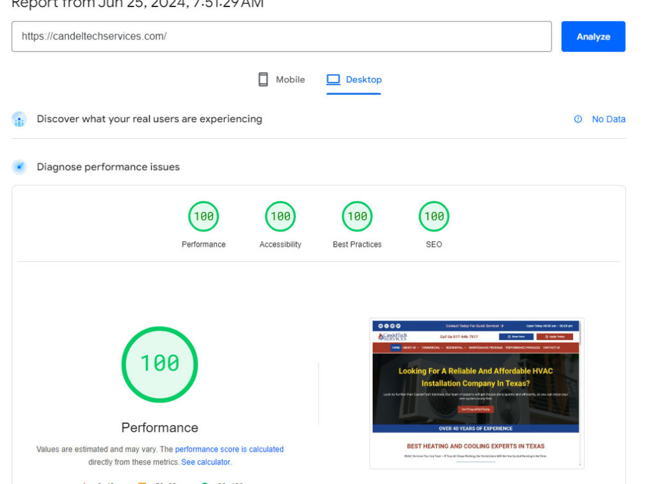The image size is (646, 484).
Task: Click 'Discover what your real users are experiencing' heading
Action: tap(149, 119)
